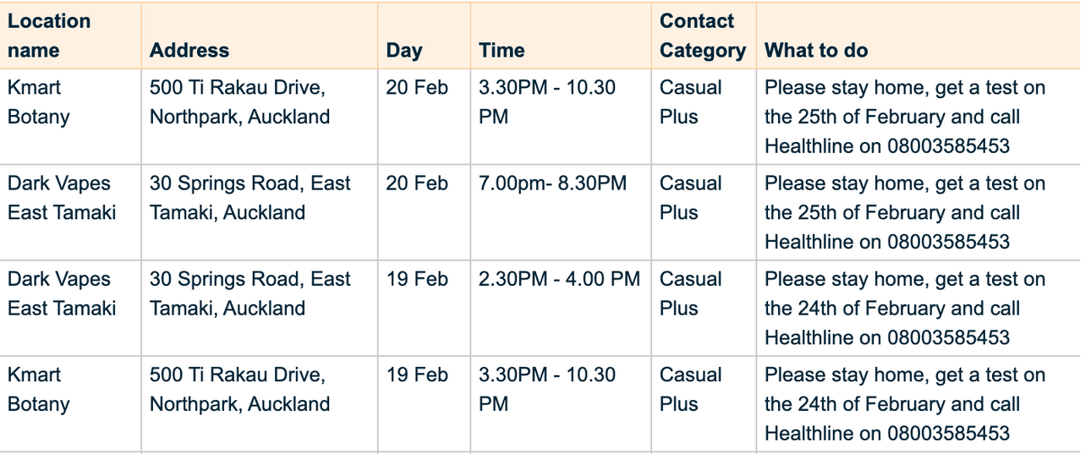Image resolution: width=1091 pixels, height=454 pixels.
Task: Click the instructions cell for Kmart Botany 19 Feb
Action: point(904,404)
